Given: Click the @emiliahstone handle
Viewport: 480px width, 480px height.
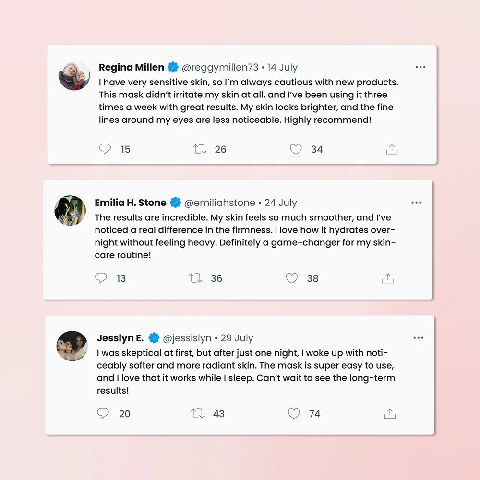Looking at the screenshot, I should [220, 203].
